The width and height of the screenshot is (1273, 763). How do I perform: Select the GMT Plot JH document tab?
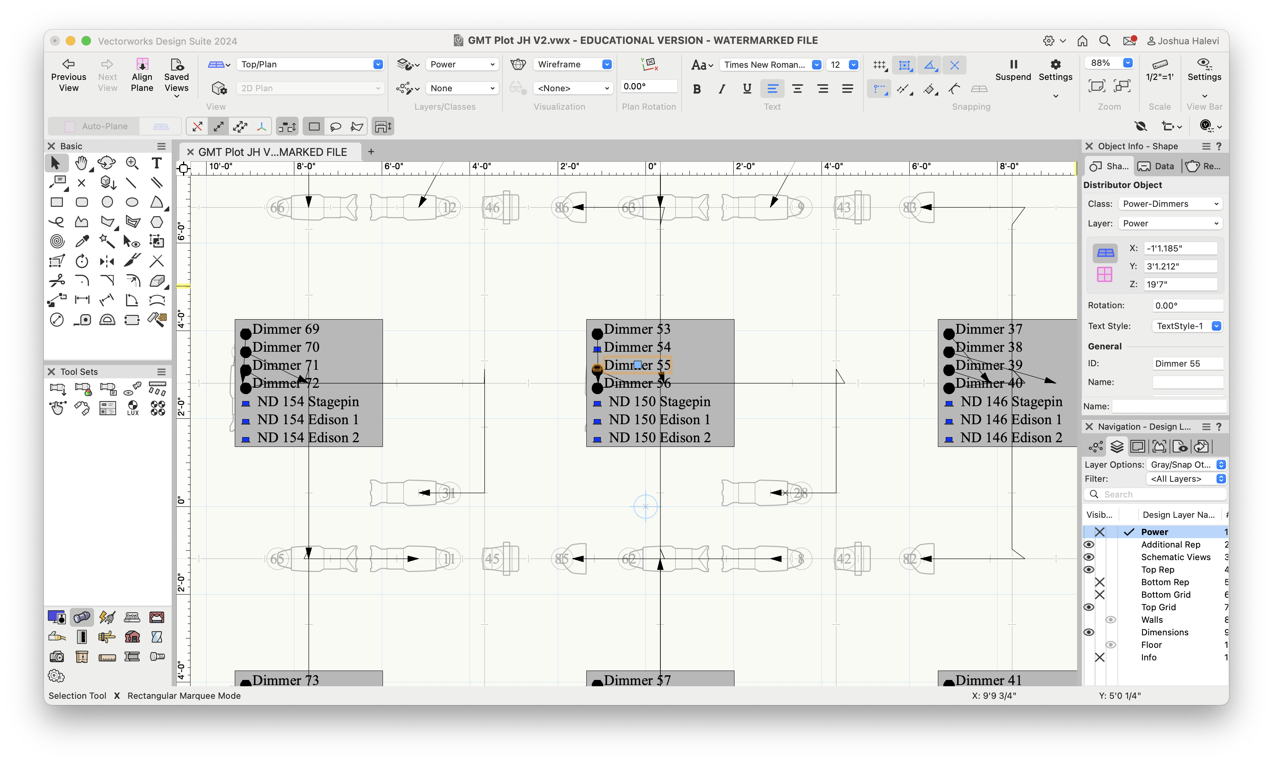pyautogui.click(x=273, y=152)
